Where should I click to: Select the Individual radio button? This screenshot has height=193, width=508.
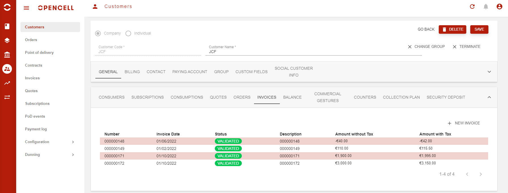click(x=128, y=33)
